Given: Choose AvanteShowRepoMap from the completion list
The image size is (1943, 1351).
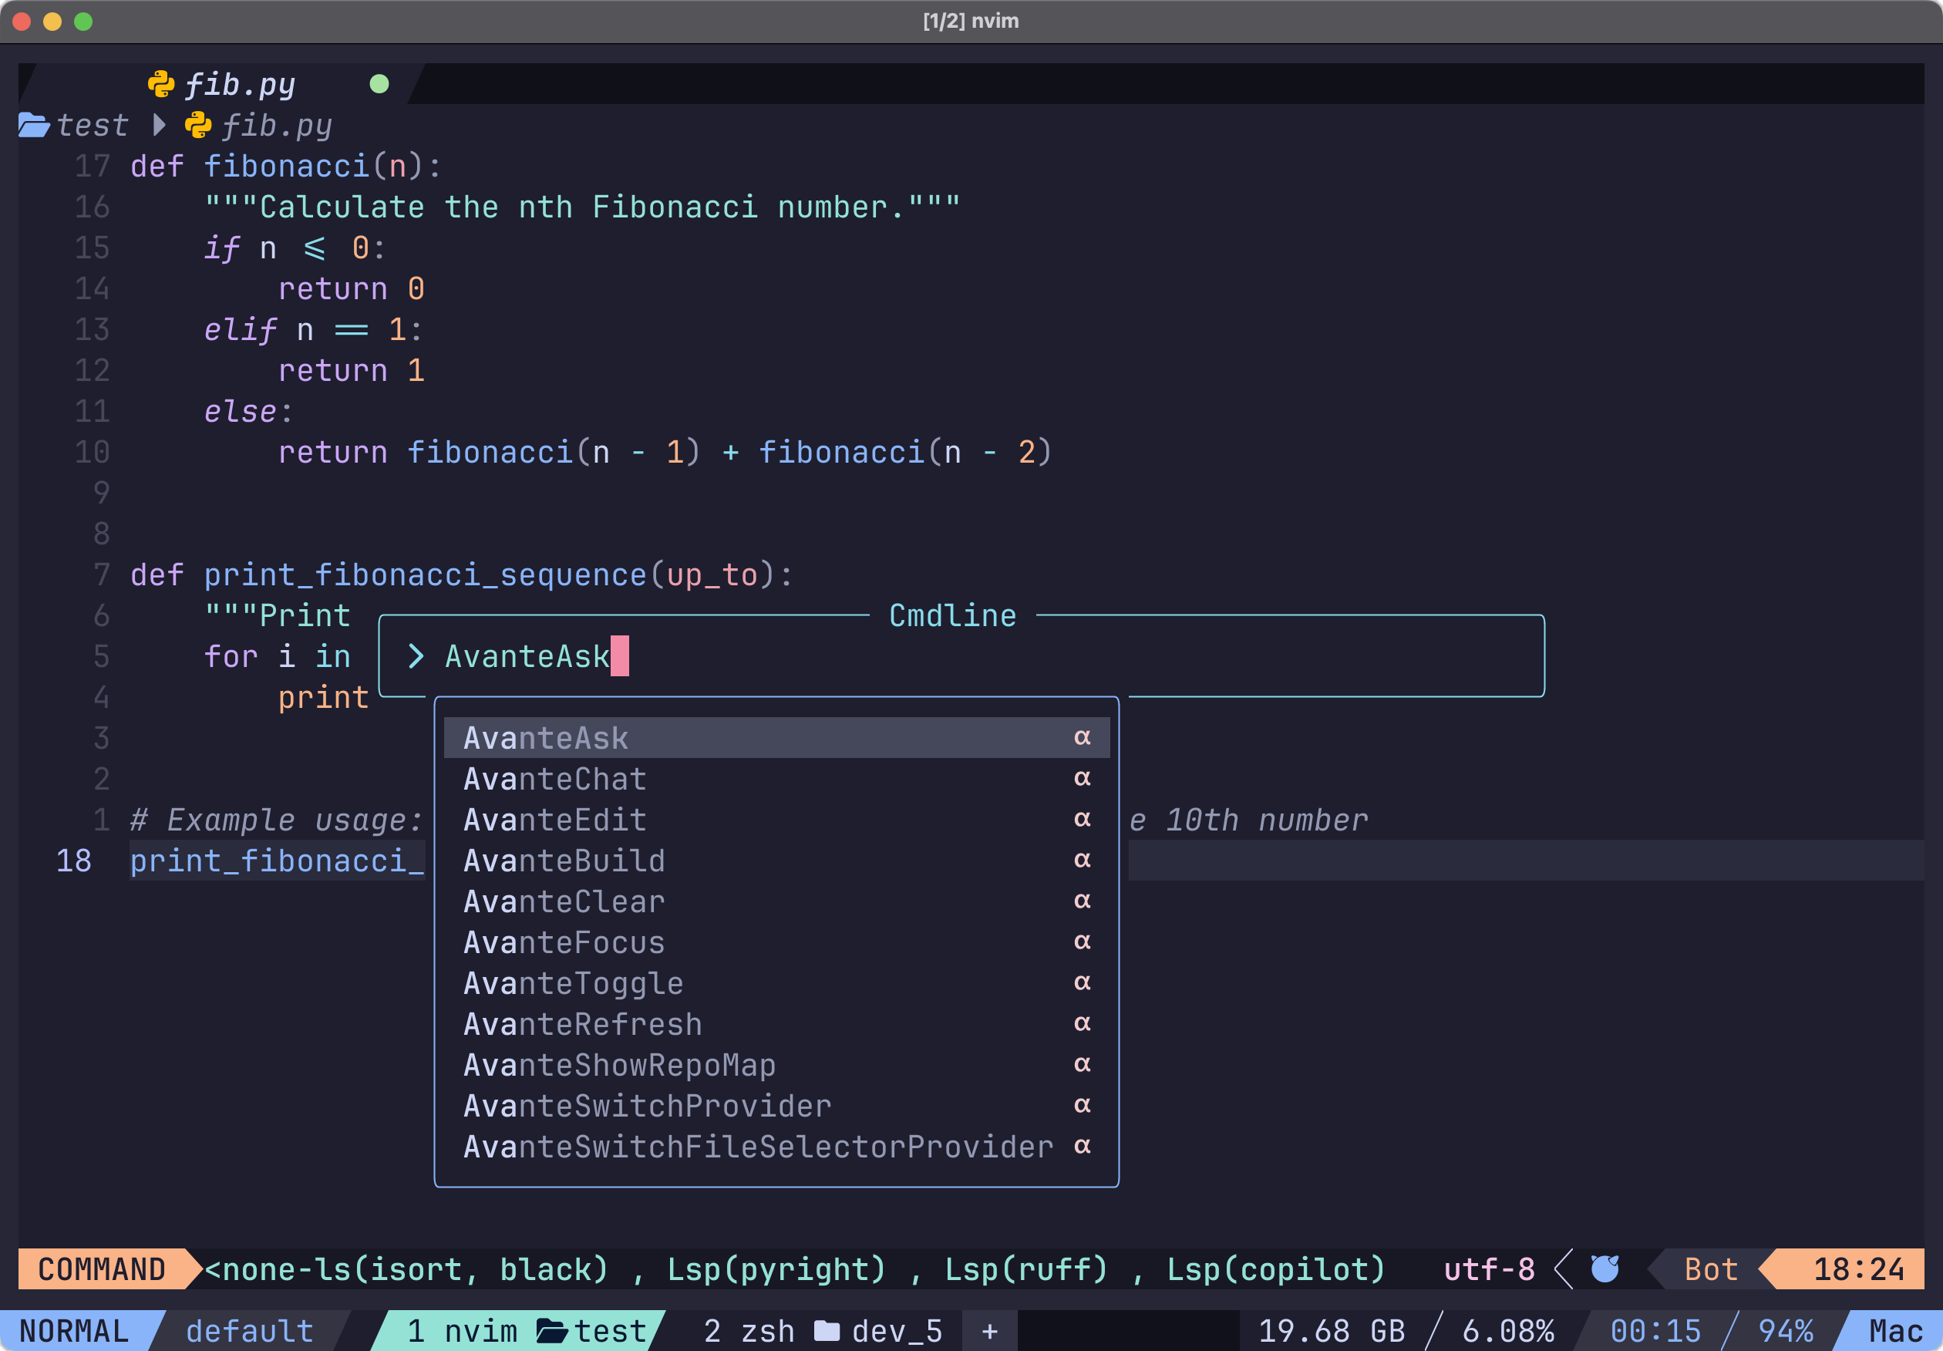Looking at the screenshot, I should pyautogui.click(x=776, y=1065).
